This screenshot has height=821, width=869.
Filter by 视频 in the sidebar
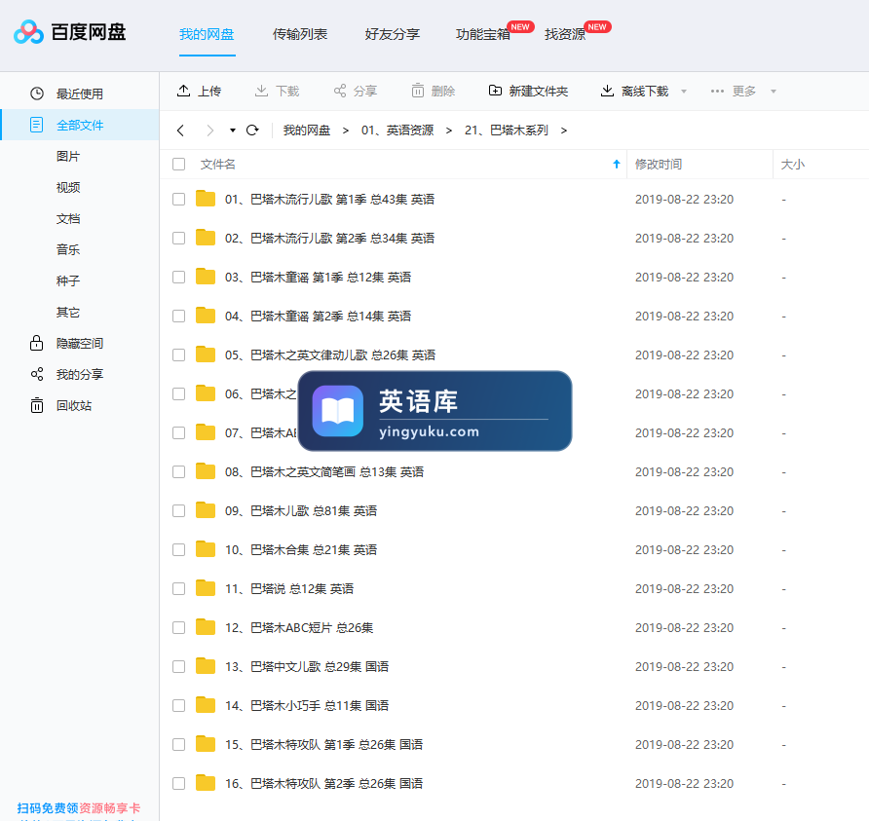click(x=68, y=187)
